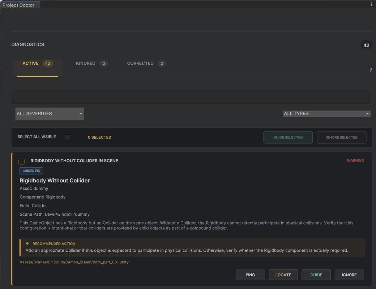Click the 'Asset: dummy' text
Screen dimensions: 376x289
click(x=34, y=189)
